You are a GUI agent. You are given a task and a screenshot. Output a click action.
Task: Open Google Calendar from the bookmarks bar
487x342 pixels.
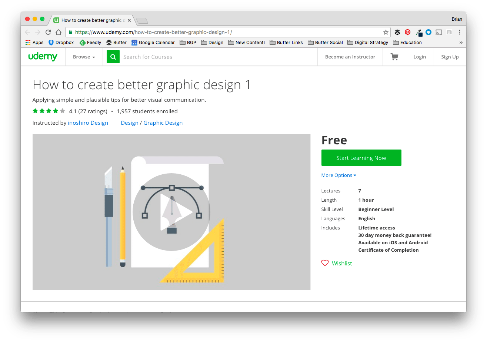153,42
